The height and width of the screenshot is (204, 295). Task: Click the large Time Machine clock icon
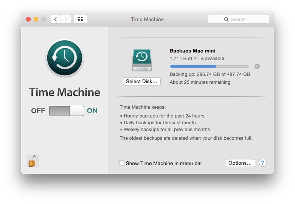(x=65, y=58)
